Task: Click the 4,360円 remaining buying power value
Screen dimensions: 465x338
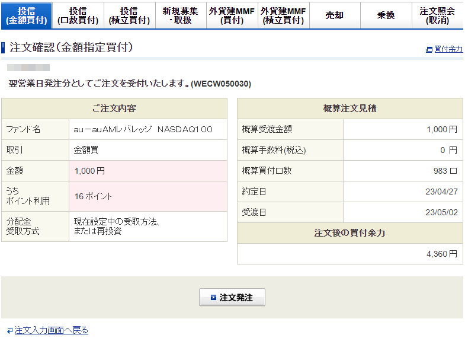Action: click(441, 254)
